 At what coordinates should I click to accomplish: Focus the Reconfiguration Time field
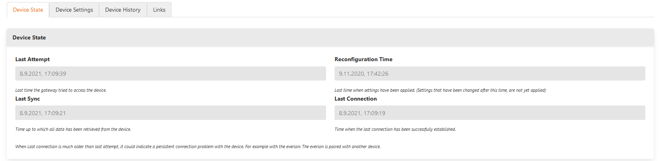(490, 74)
